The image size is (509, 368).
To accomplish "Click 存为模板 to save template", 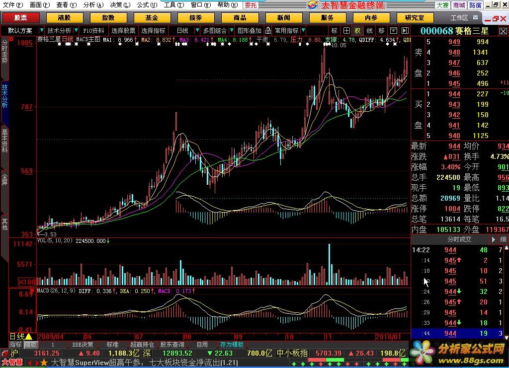I will [x=232, y=344].
